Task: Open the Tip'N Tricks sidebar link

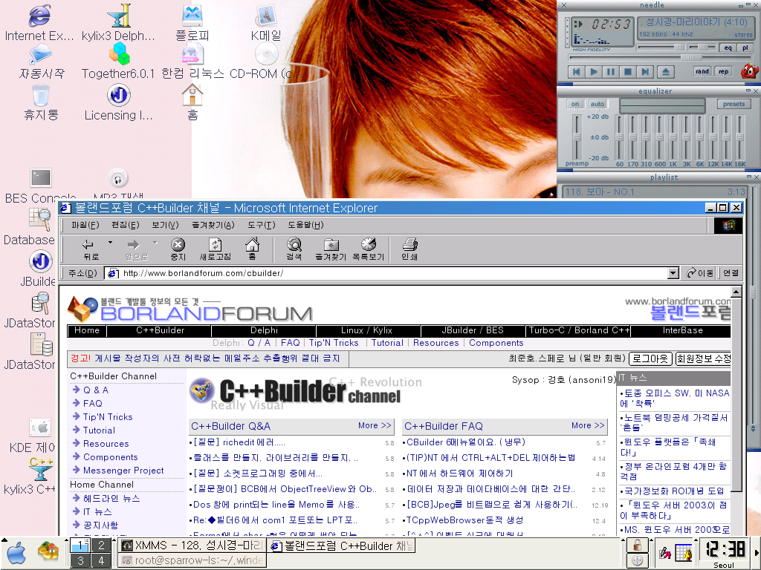Action: point(107,417)
